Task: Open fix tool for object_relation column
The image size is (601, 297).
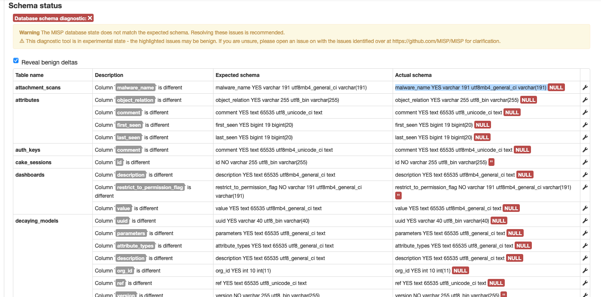Action: pyautogui.click(x=585, y=100)
